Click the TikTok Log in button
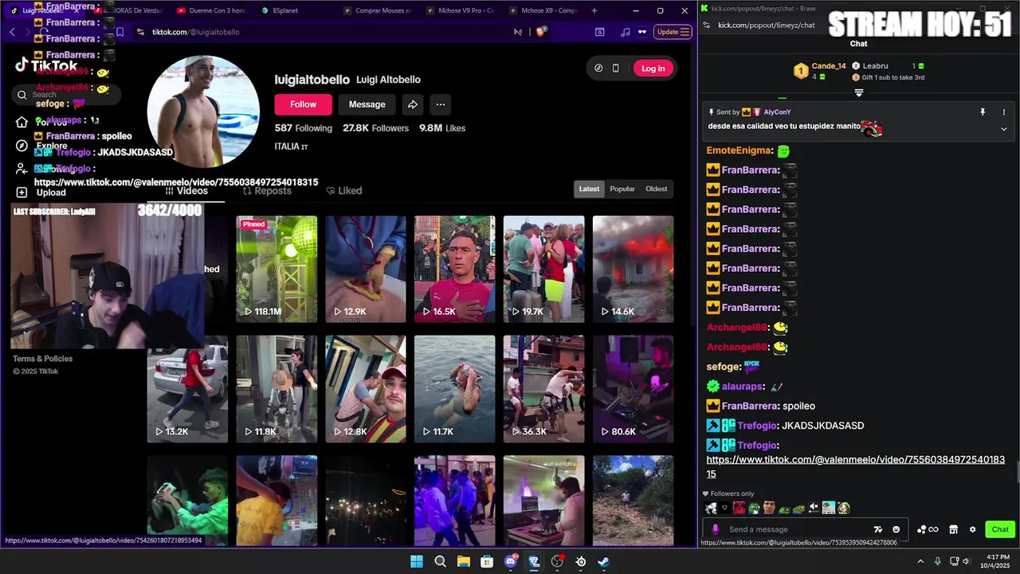 [653, 69]
